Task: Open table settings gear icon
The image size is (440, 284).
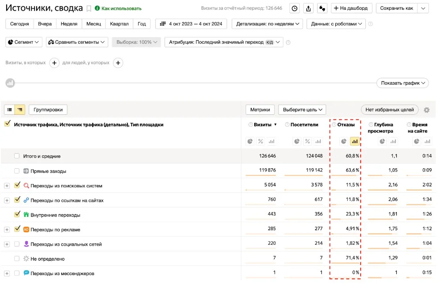Action: [x=426, y=110]
